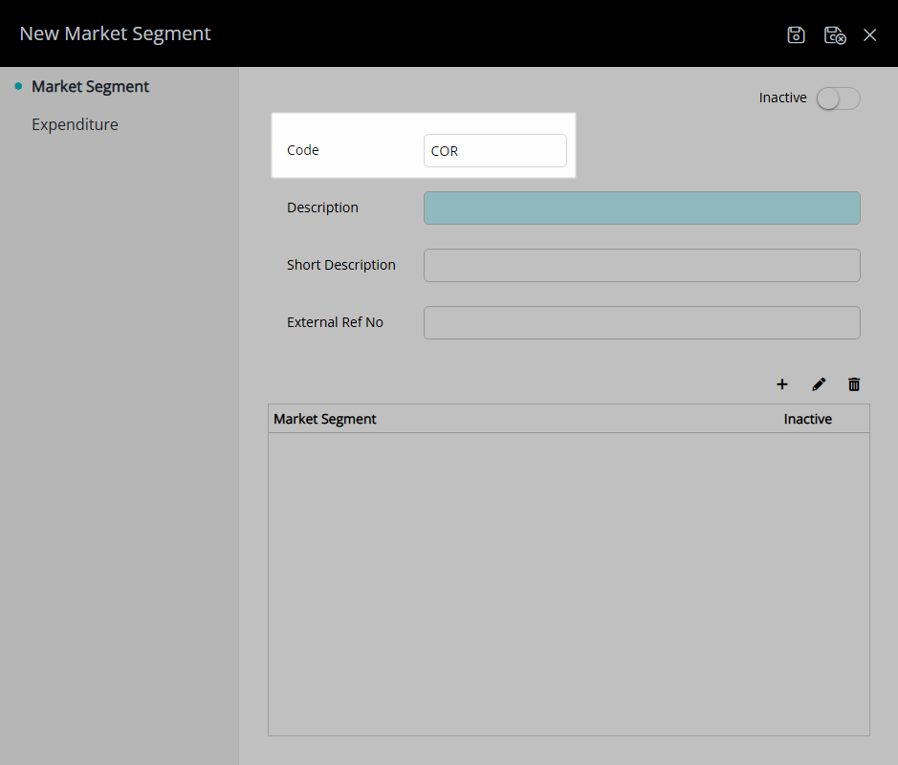
Task: Click the Inactive column header
Action: coord(807,419)
